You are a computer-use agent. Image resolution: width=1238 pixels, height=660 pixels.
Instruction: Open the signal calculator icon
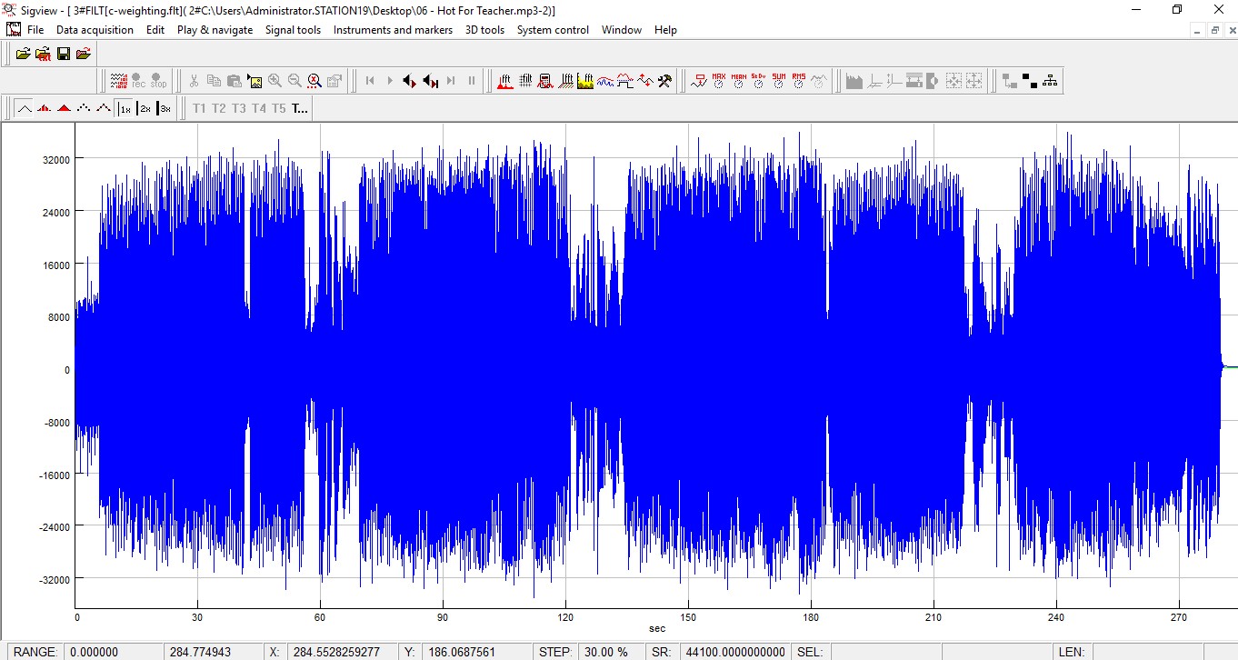click(546, 81)
